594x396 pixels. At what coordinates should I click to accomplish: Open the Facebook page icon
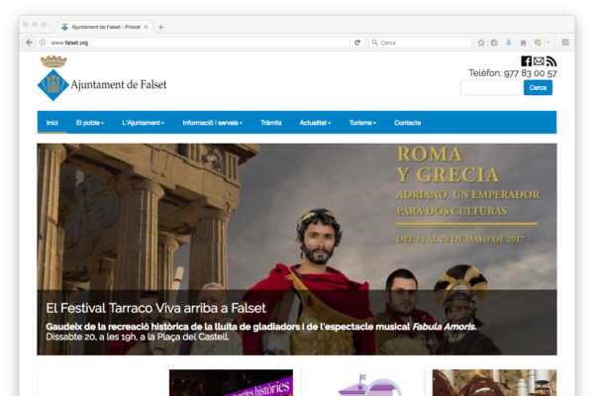(527, 61)
